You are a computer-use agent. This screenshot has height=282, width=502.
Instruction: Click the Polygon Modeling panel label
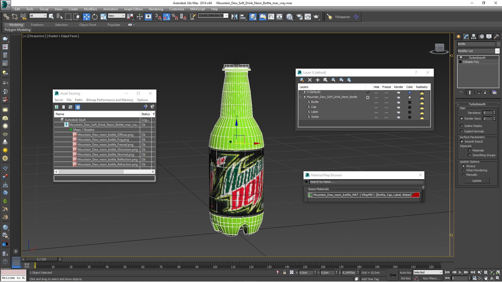tap(17, 30)
